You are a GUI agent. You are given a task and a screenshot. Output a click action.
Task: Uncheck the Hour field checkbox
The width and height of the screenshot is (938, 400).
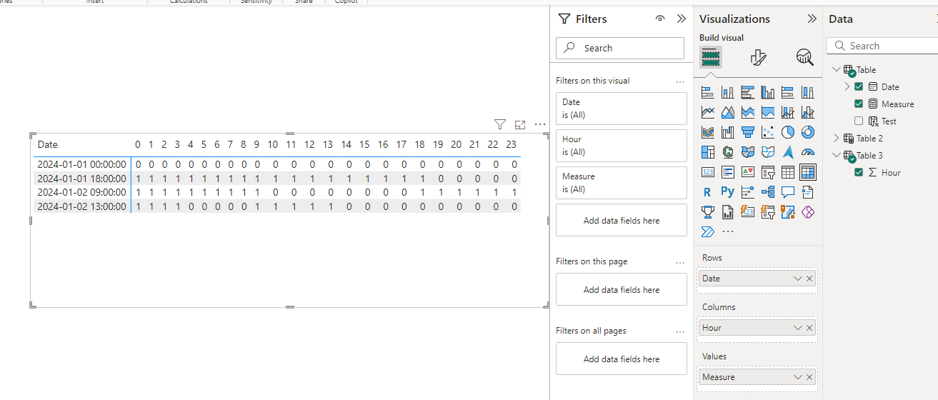859,172
